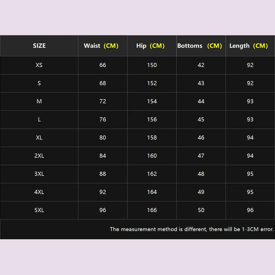Screen dimensions: 275x275
Task: Click waist value 76 in L row
Action: coord(103,120)
